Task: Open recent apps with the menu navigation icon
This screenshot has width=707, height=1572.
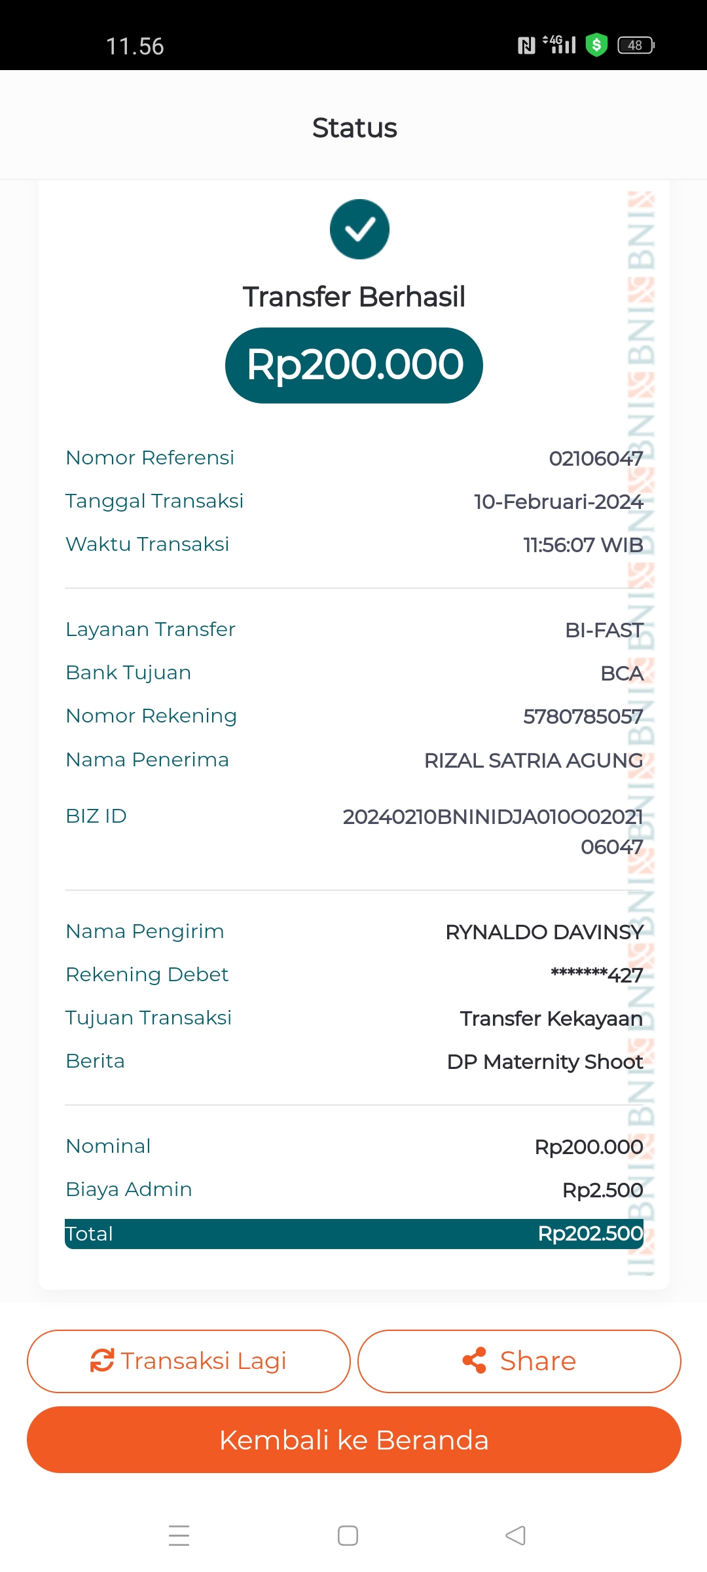Action: [x=179, y=1535]
